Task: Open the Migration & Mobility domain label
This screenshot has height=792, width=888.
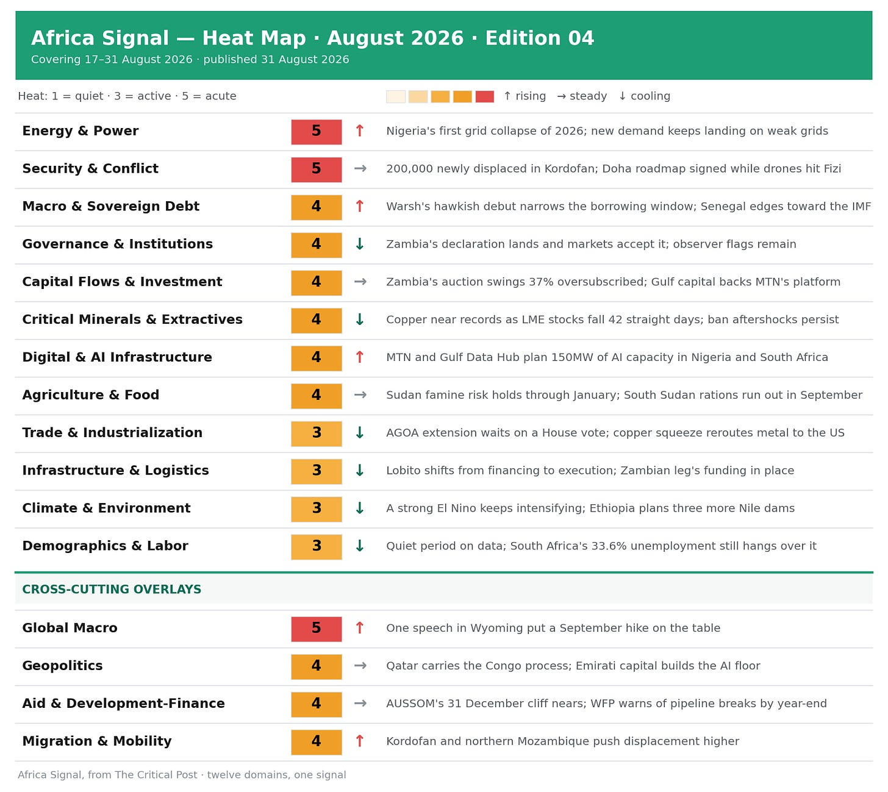Action: click(x=97, y=741)
